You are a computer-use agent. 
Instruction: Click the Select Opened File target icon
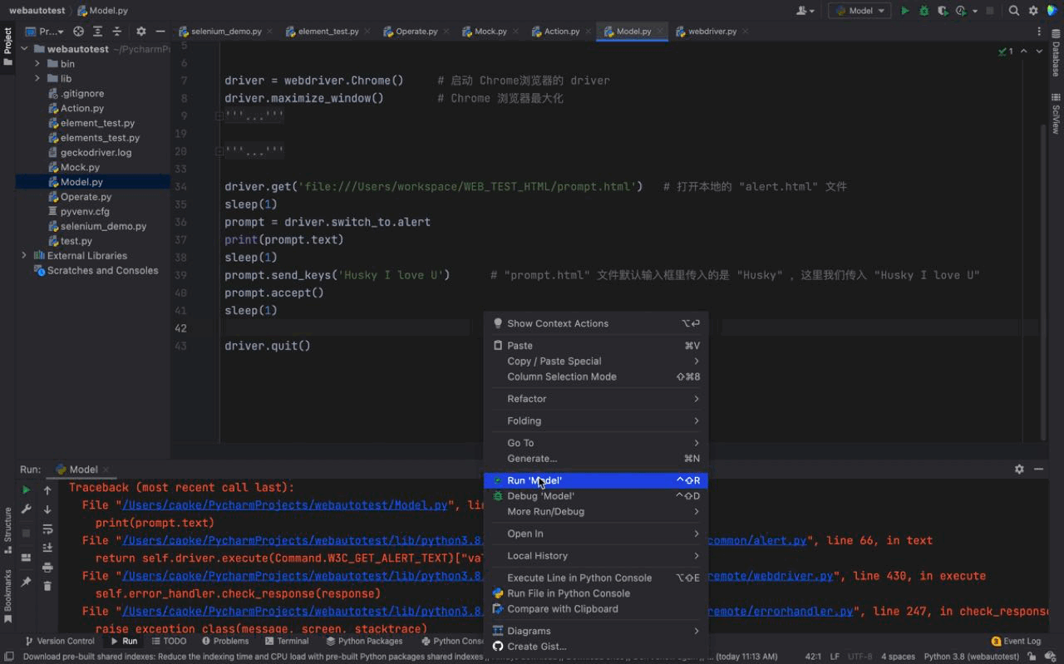point(78,32)
